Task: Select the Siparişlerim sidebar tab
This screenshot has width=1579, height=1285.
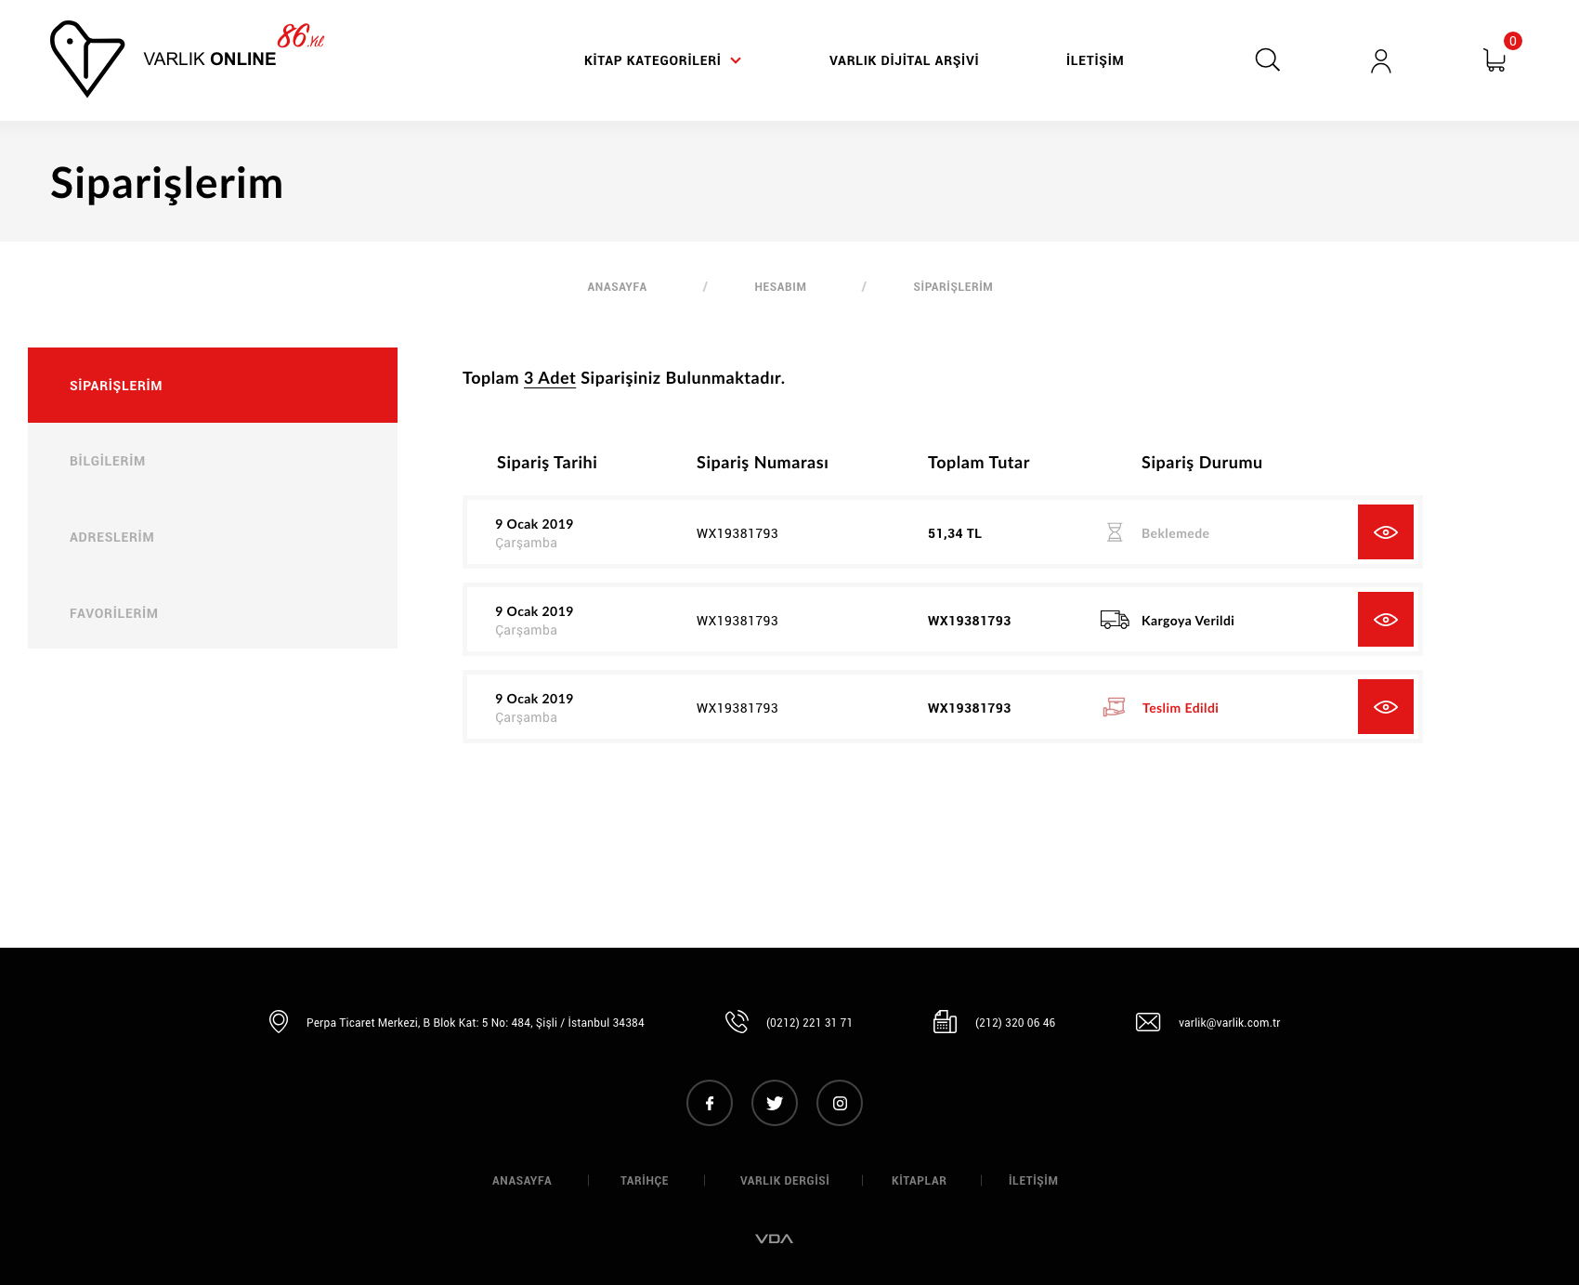Action: point(213,385)
